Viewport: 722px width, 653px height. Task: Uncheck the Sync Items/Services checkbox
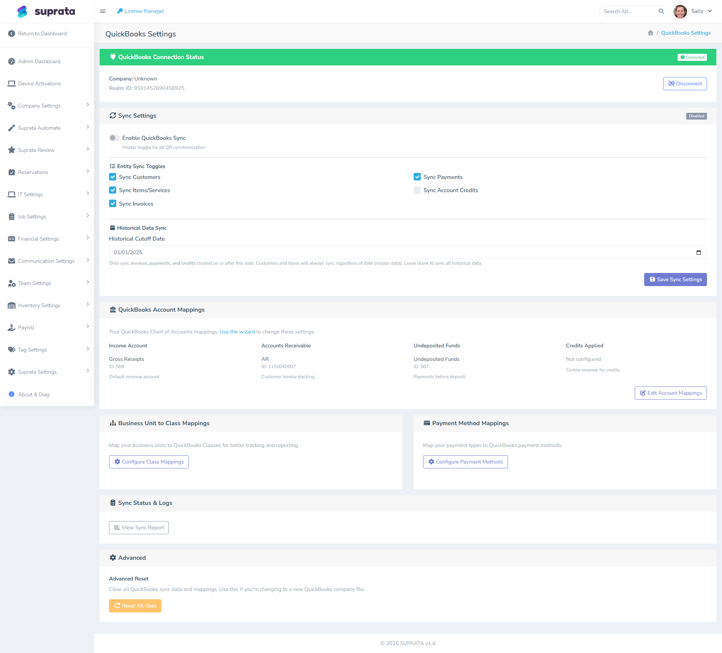[x=113, y=190]
